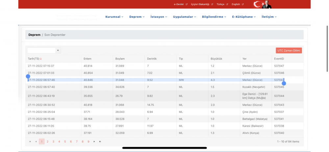
Task: Expand the Kurumsal menu
Action: pyautogui.click(x=114, y=17)
